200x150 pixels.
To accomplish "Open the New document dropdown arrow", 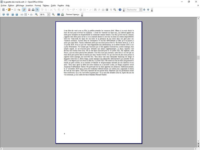I will 6,9.
